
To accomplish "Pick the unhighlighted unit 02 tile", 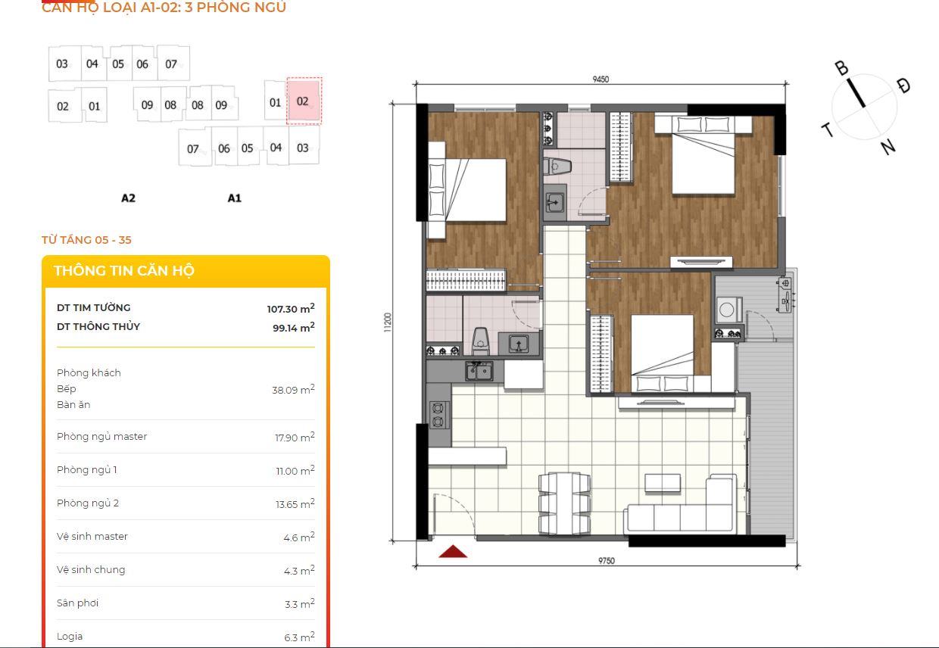I will (x=63, y=107).
